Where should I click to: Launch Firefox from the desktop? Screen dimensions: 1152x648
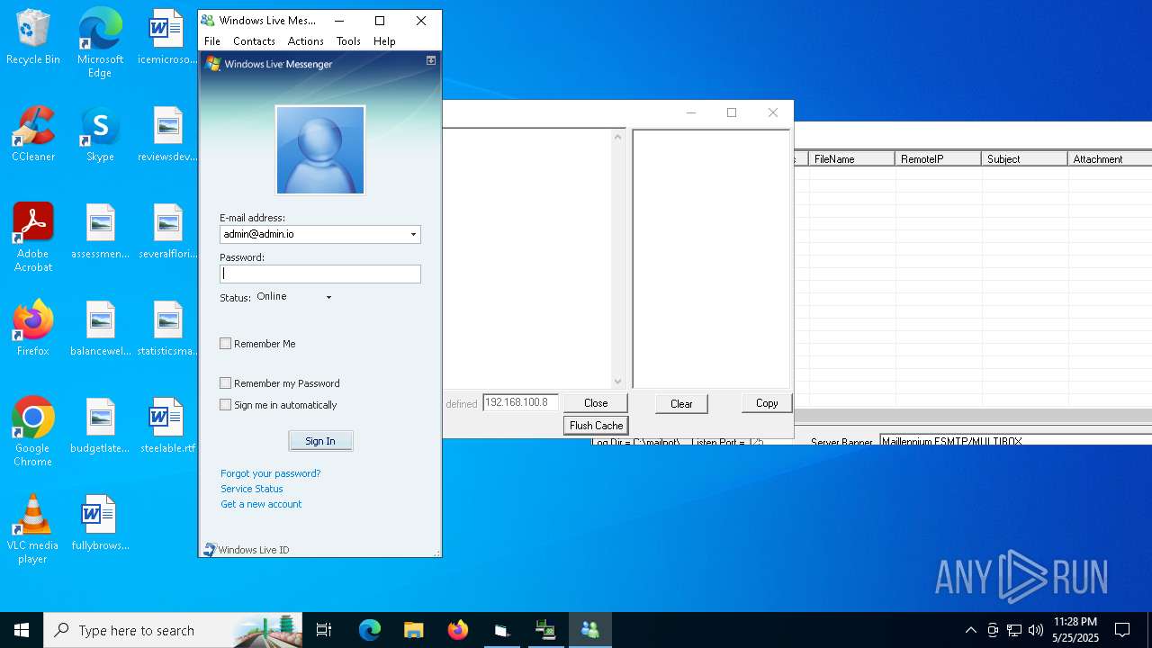point(33,328)
